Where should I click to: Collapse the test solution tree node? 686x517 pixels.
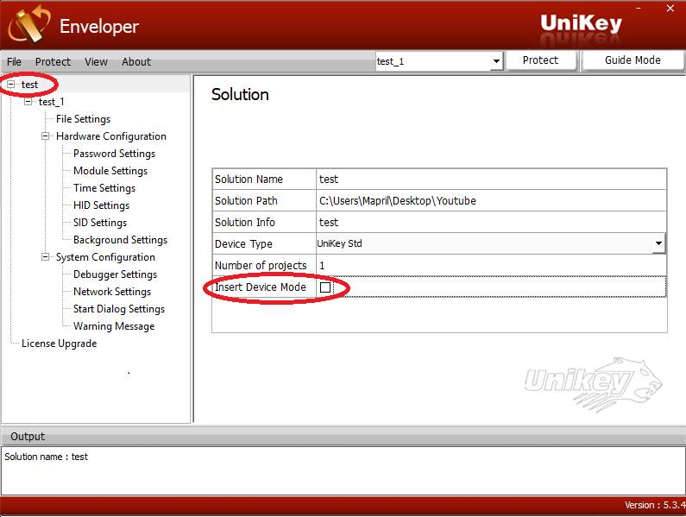coord(11,84)
